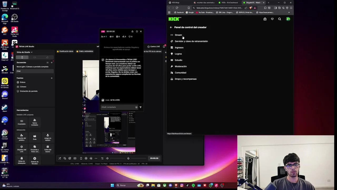Open Facebook bookmark
Viewport: 337px width, 190px height.
coord(179,12)
